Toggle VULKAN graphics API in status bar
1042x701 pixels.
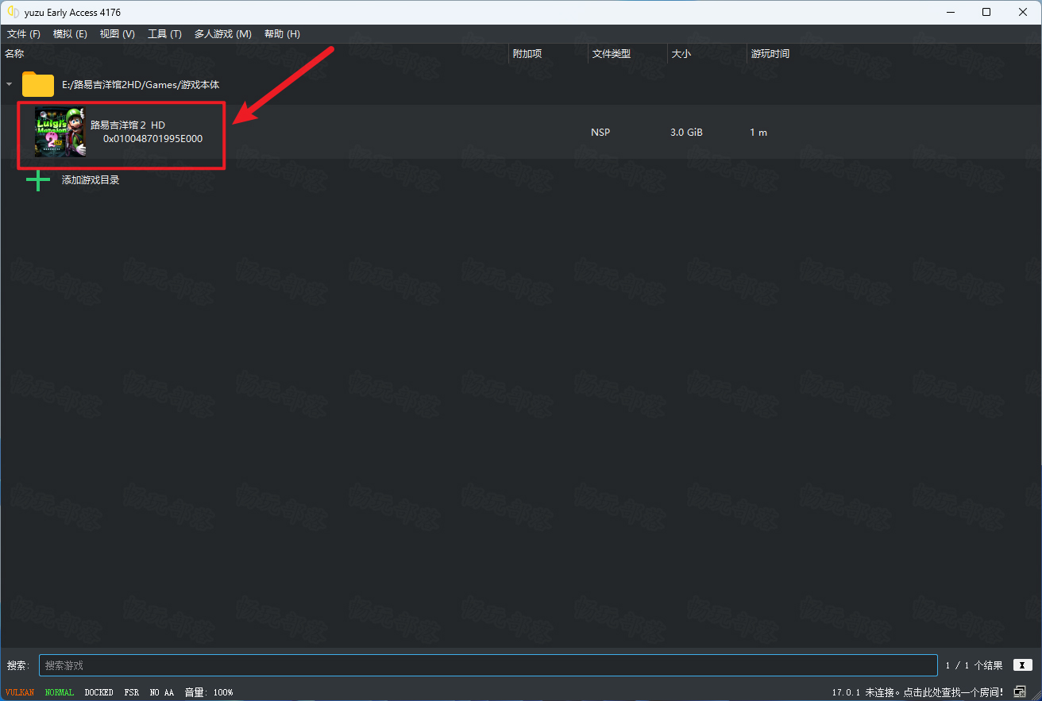pos(20,692)
